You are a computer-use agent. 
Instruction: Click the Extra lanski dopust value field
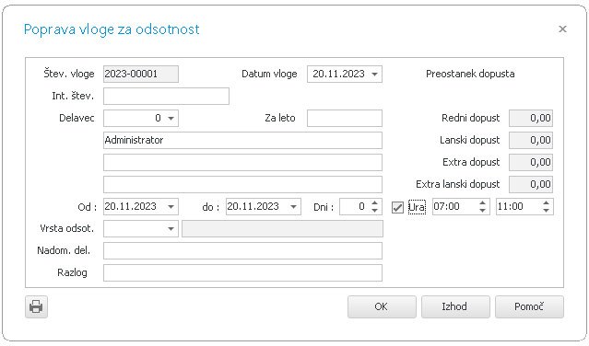click(531, 184)
